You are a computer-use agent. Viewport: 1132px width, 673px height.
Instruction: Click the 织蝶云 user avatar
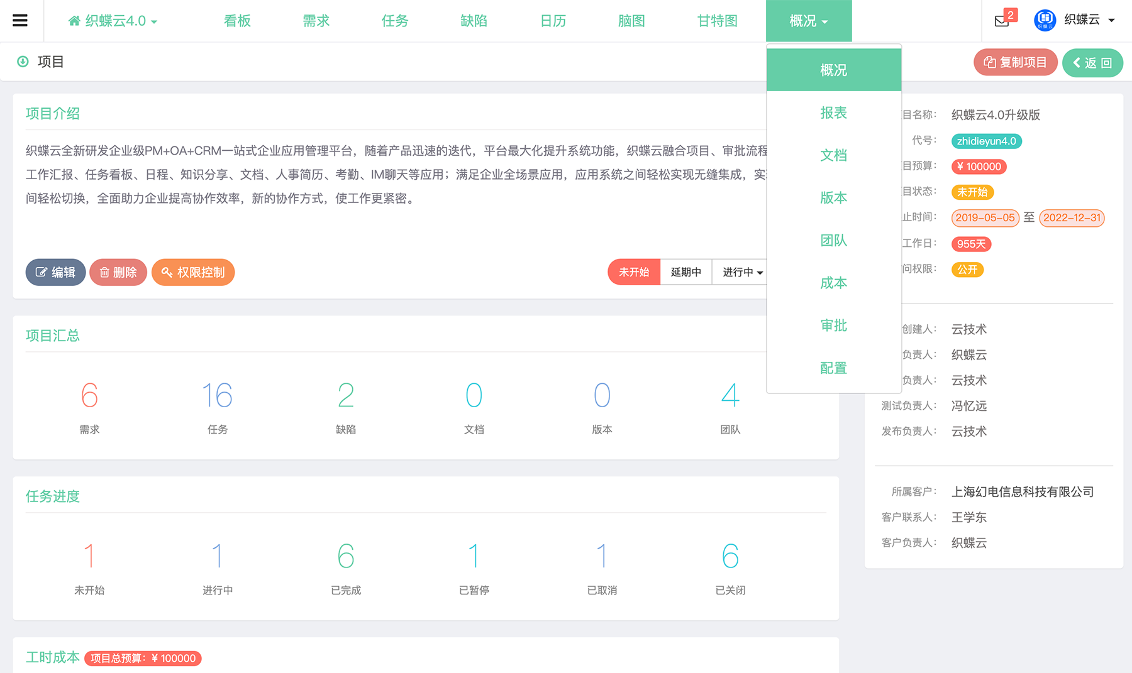(1045, 20)
